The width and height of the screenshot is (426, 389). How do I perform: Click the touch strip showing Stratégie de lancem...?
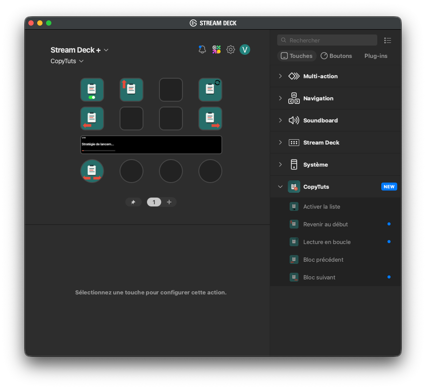pos(151,145)
